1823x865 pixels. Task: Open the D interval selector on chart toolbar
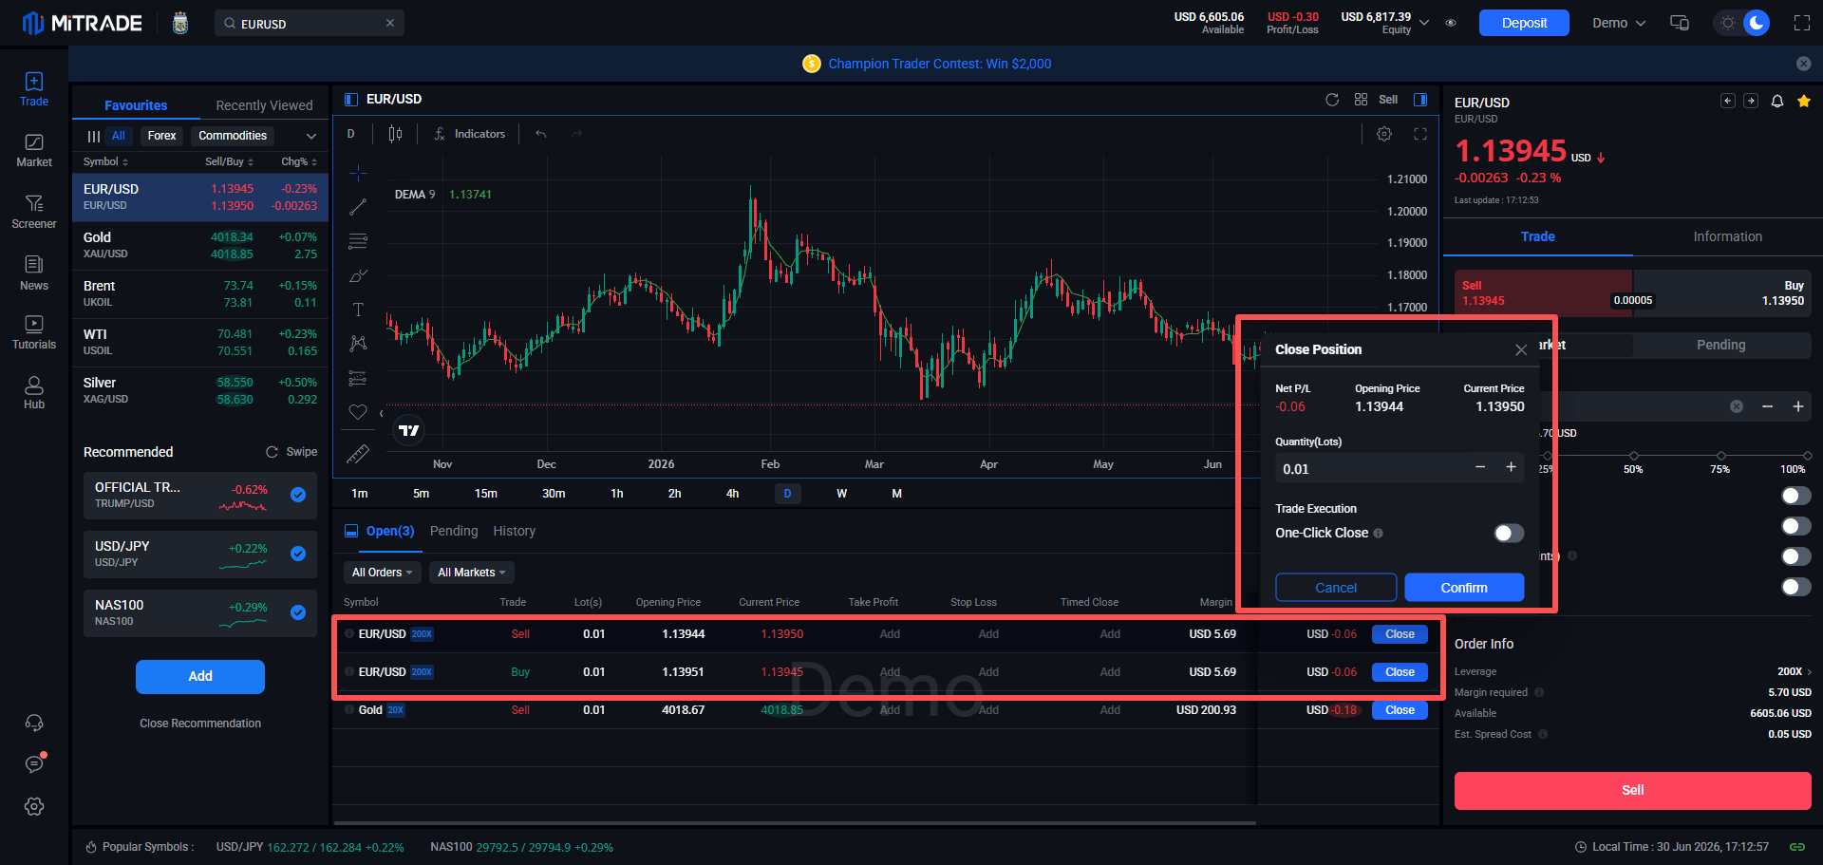click(350, 134)
